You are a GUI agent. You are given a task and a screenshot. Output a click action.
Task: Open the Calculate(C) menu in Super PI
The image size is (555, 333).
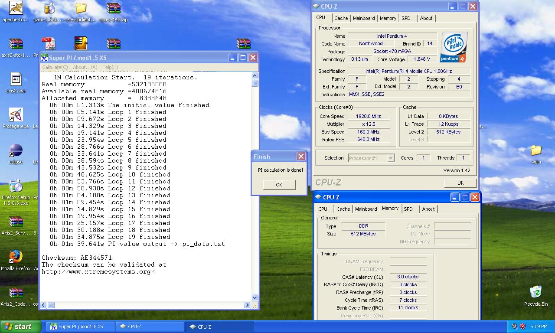coord(55,67)
